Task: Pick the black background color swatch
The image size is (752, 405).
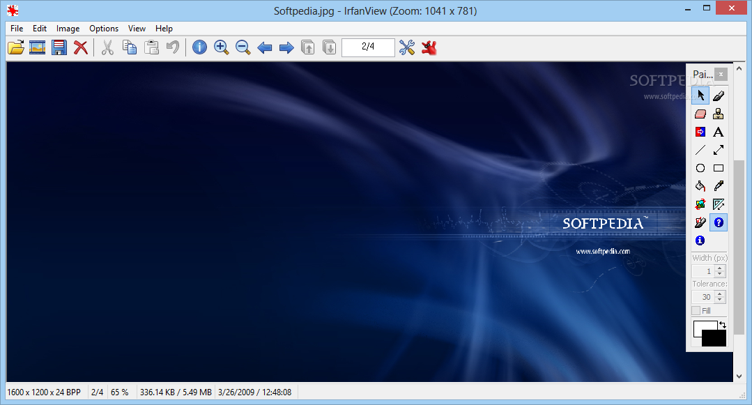Action: [x=714, y=339]
